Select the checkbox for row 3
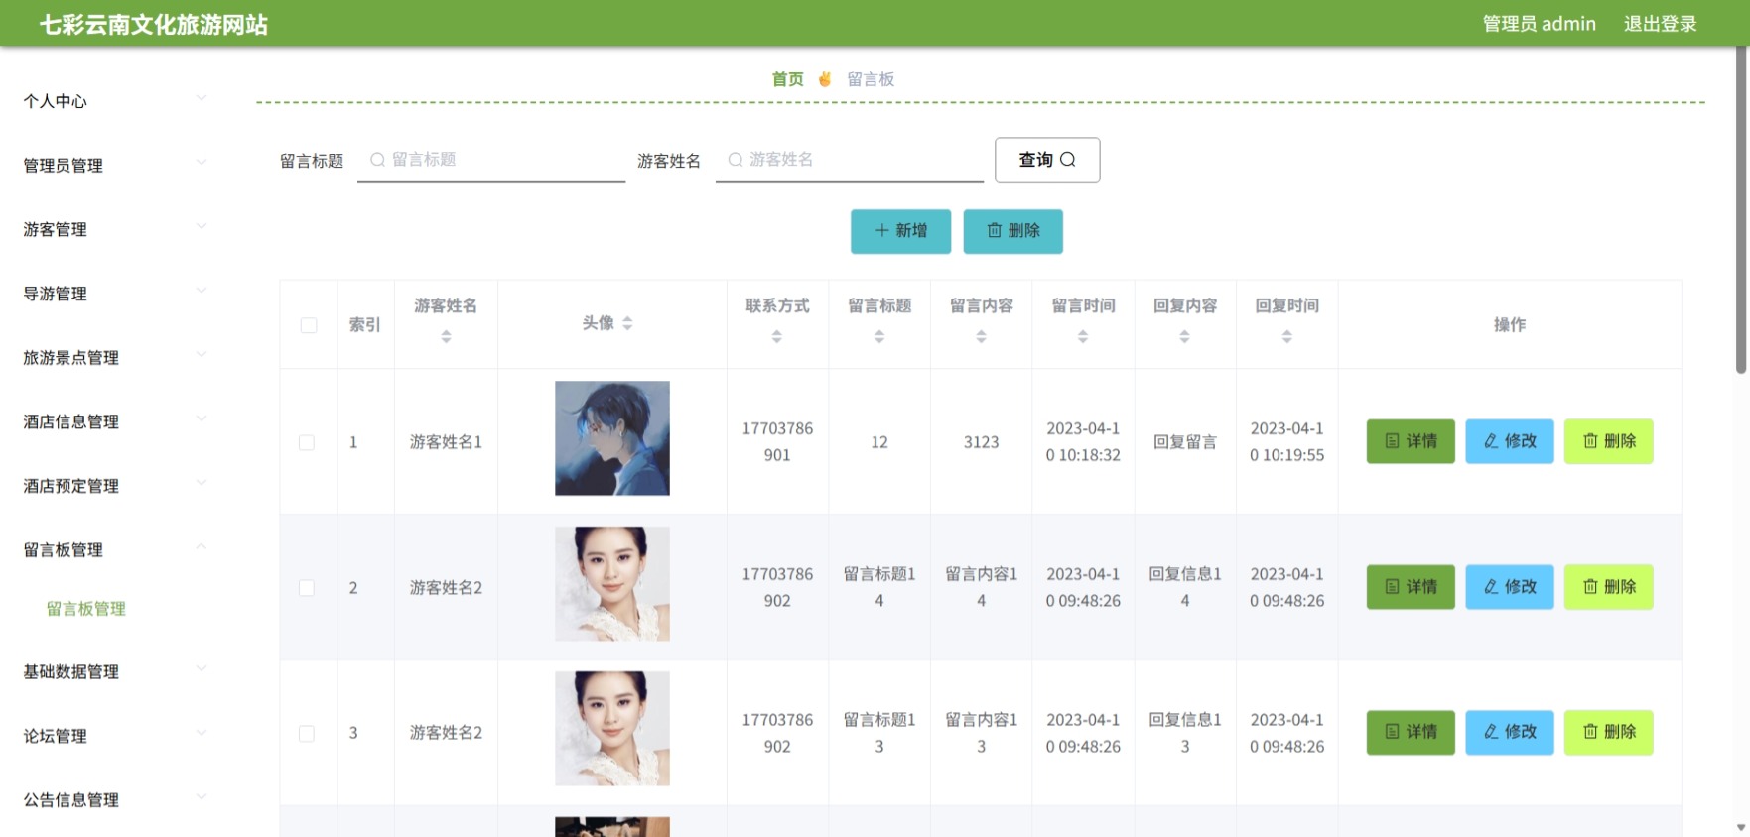The height and width of the screenshot is (837, 1750). [x=307, y=733]
